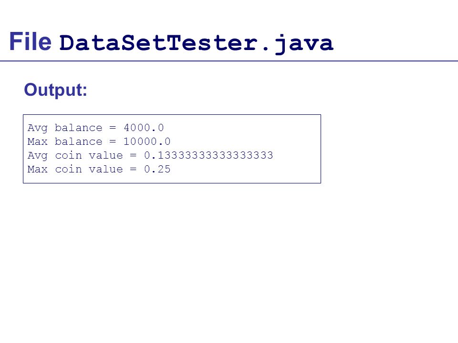Click the Avg balance output line
This screenshot has height=343, width=458.
[96, 128]
